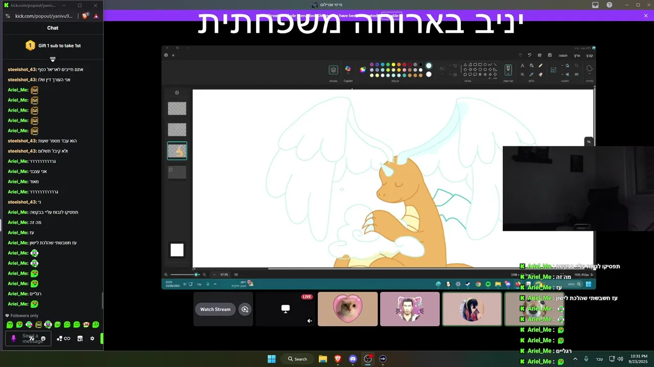Screen dimensions: 654x367
Task: Open site settings icon beside kick.com address
Action: (x=8, y=16)
